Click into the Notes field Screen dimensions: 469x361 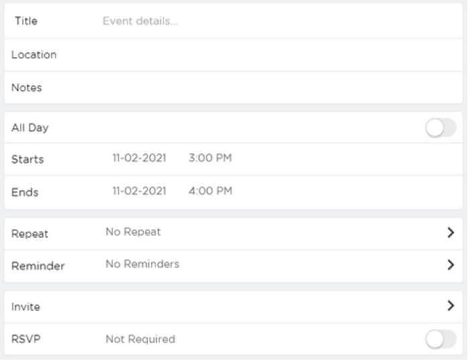(x=268, y=88)
